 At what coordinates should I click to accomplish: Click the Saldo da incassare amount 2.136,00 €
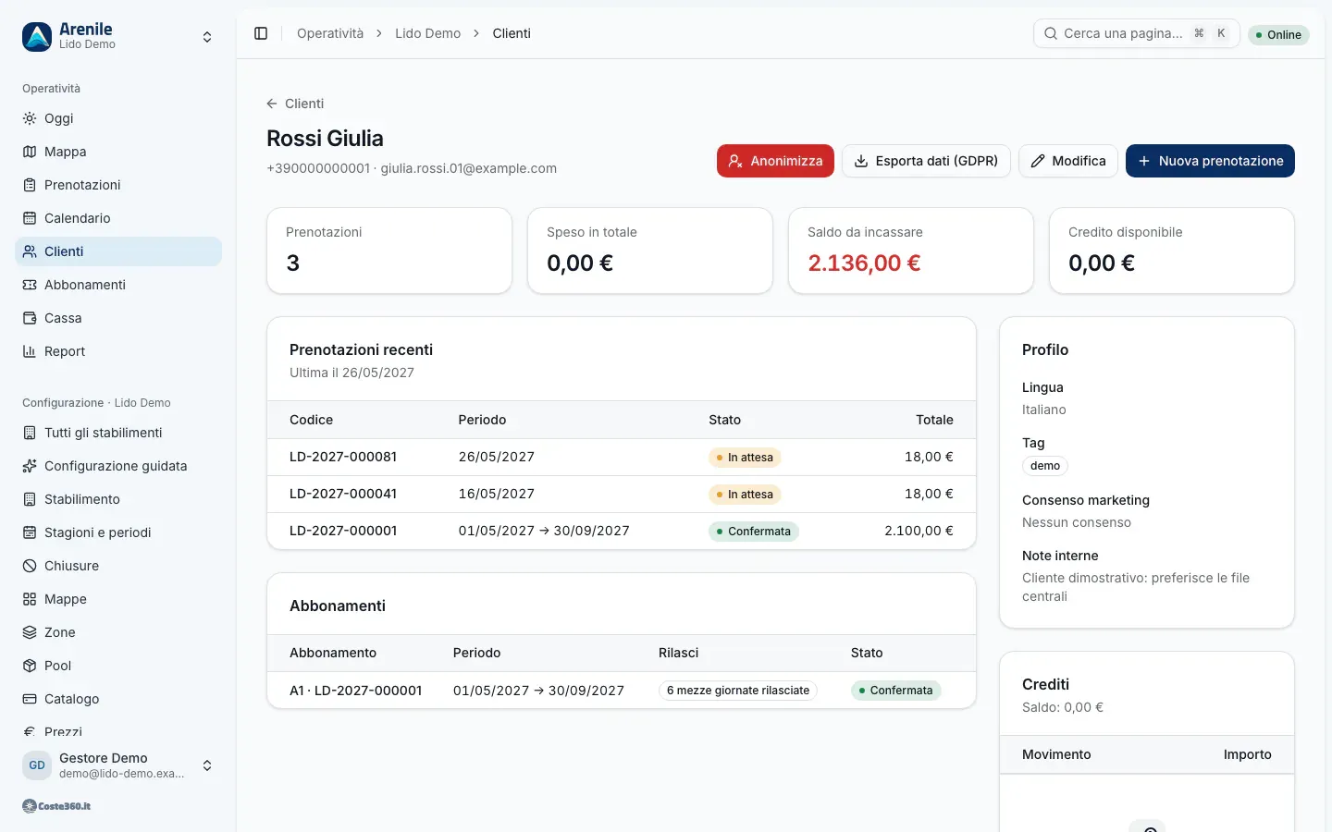pos(864,263)
